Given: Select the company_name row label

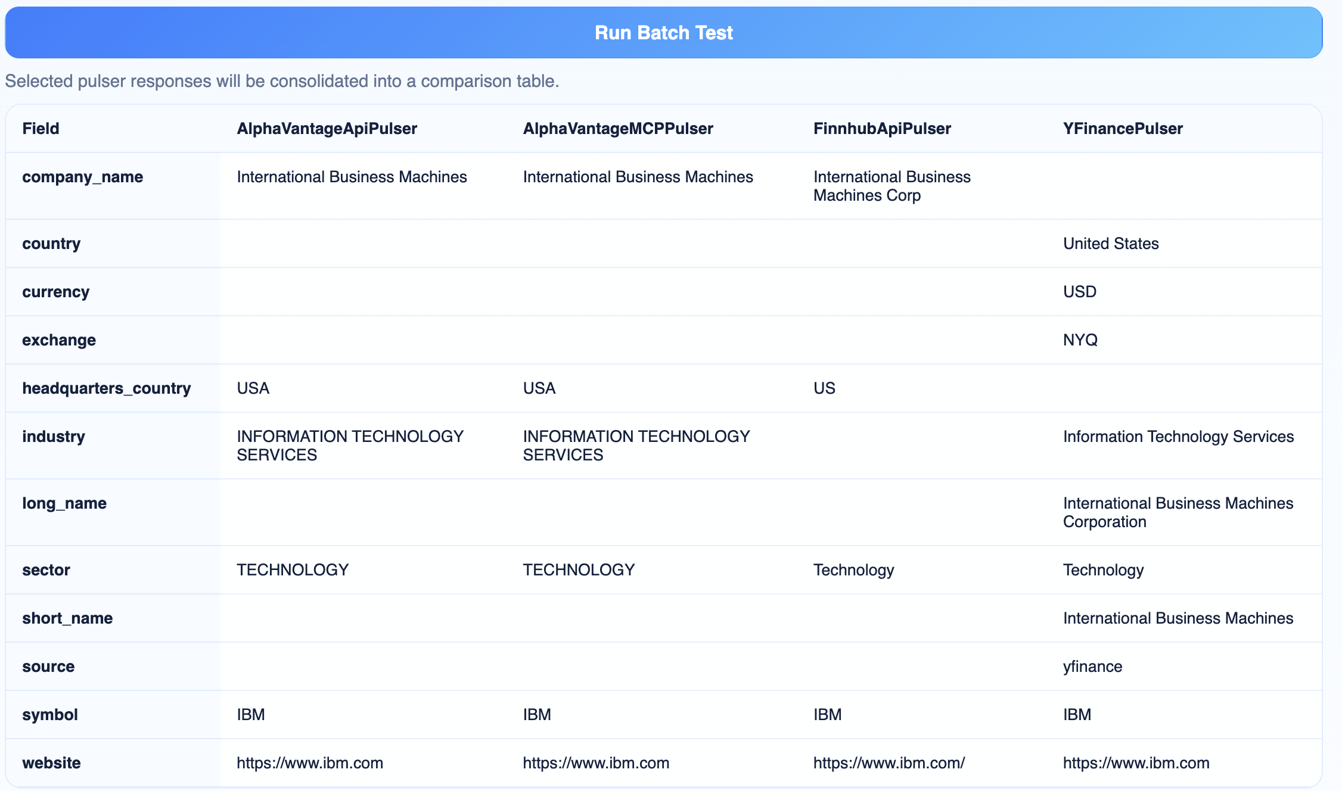Looking at the screenshot, I should (x=82, y=177).
